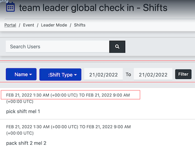Click the To label between dates

point(128,74)
